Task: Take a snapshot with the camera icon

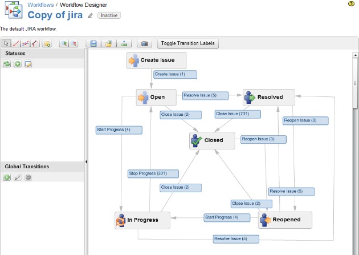Action: 144,43
